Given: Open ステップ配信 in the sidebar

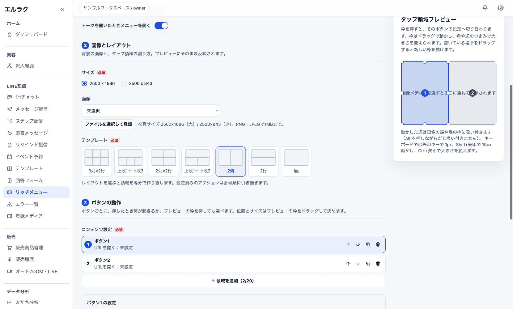Looking at the screenshot, I should click(36, 121).
